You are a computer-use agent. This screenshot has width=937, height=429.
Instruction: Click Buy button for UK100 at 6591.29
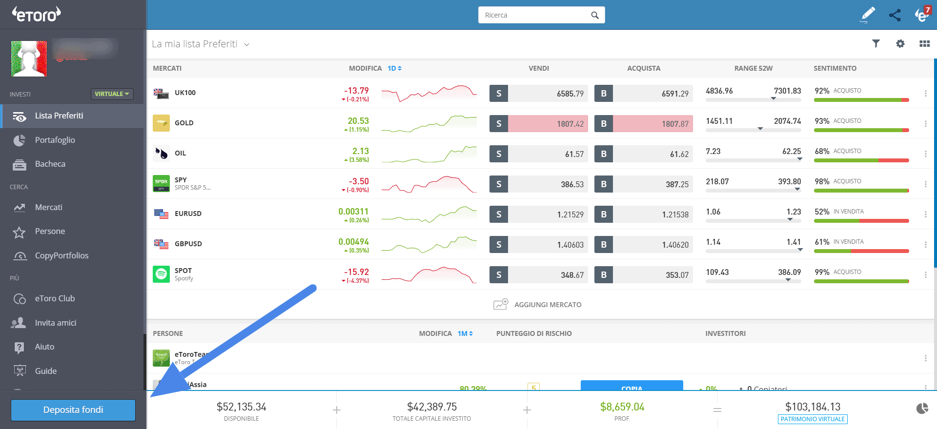pos(644,93)
